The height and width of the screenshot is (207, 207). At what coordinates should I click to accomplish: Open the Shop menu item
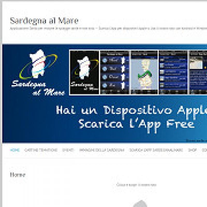tap(192, 150)
